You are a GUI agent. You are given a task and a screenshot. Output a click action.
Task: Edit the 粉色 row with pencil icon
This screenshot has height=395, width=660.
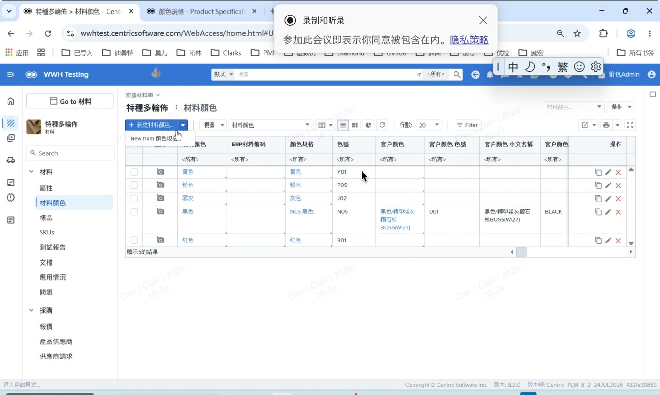[x=608, y=185]
